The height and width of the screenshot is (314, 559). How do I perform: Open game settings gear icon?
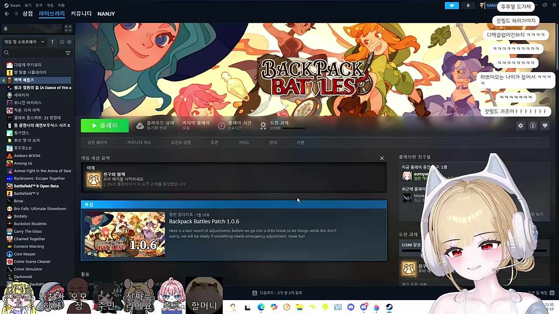(521, 126)
